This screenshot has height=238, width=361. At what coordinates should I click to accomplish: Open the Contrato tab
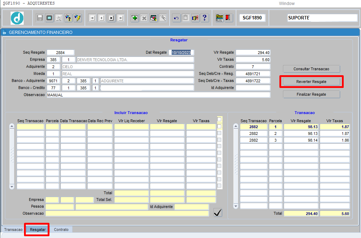[x=61, y=230]
